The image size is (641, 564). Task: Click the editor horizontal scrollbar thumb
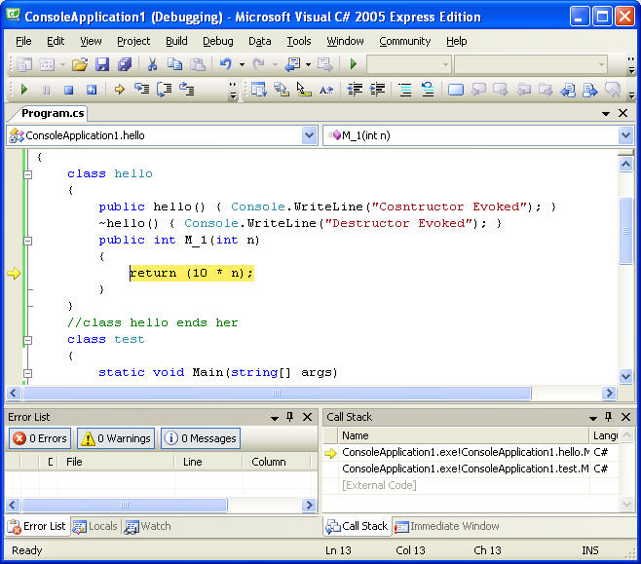278,394
